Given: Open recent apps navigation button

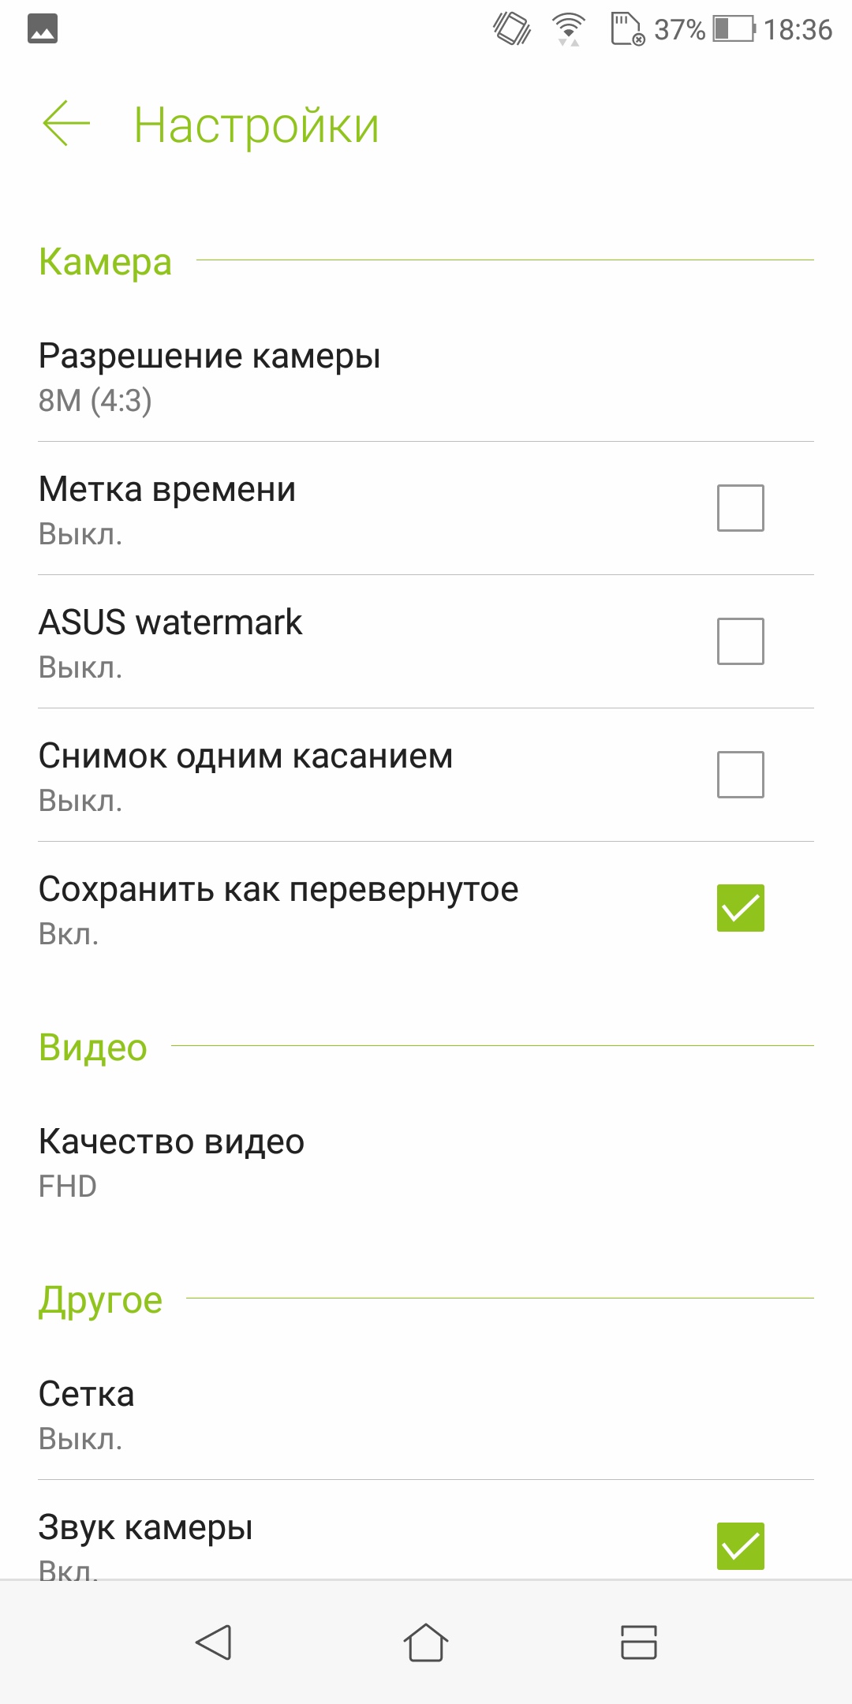Looking at the screenshot, I should (x=639, y=1642).
